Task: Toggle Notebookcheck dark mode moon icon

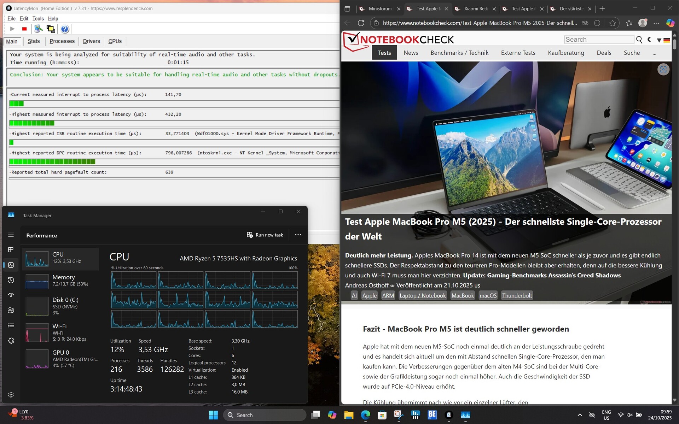Action: (649, 40)
